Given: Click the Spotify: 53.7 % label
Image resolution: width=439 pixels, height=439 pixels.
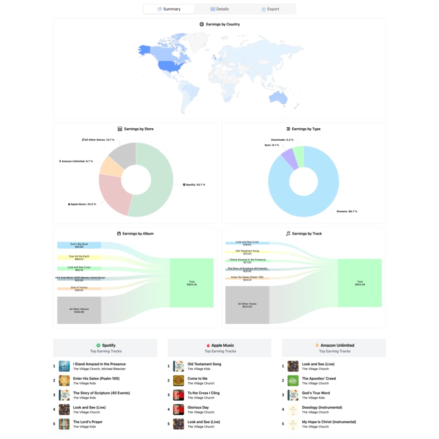Looking at the screenshot, I should pyautogui.click(x=194, y=185).
